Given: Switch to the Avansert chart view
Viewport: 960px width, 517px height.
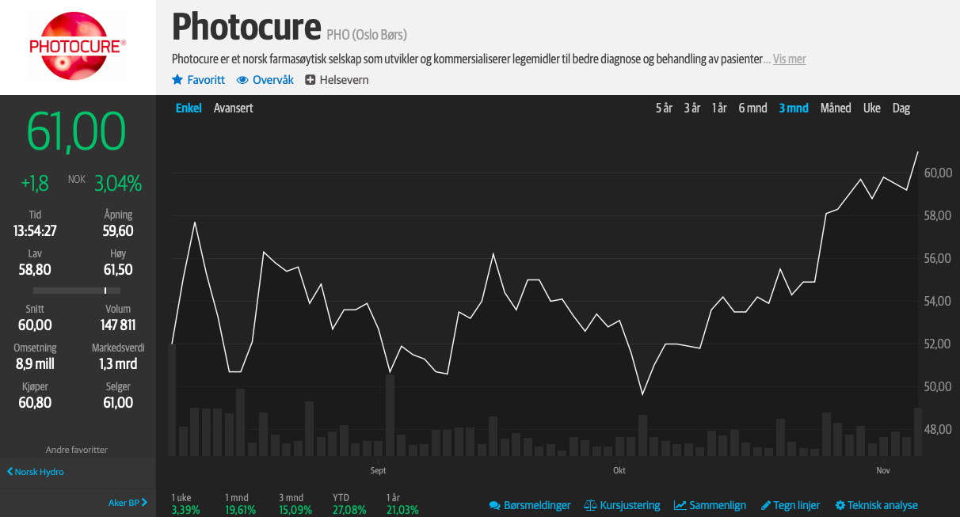Looking at the screenshot, I should (x=234, y=108).
